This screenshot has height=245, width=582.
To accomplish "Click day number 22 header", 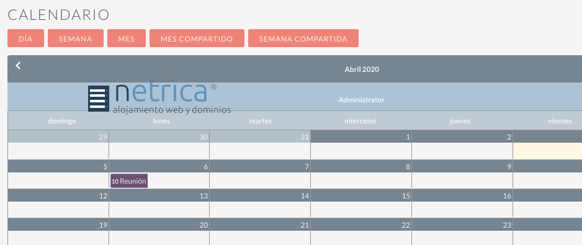I will tap(360, 225).
